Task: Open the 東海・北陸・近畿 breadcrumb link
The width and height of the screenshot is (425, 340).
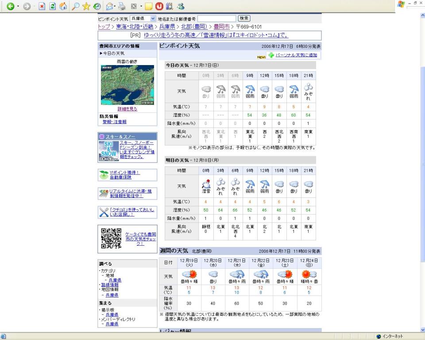Action: 135,27
